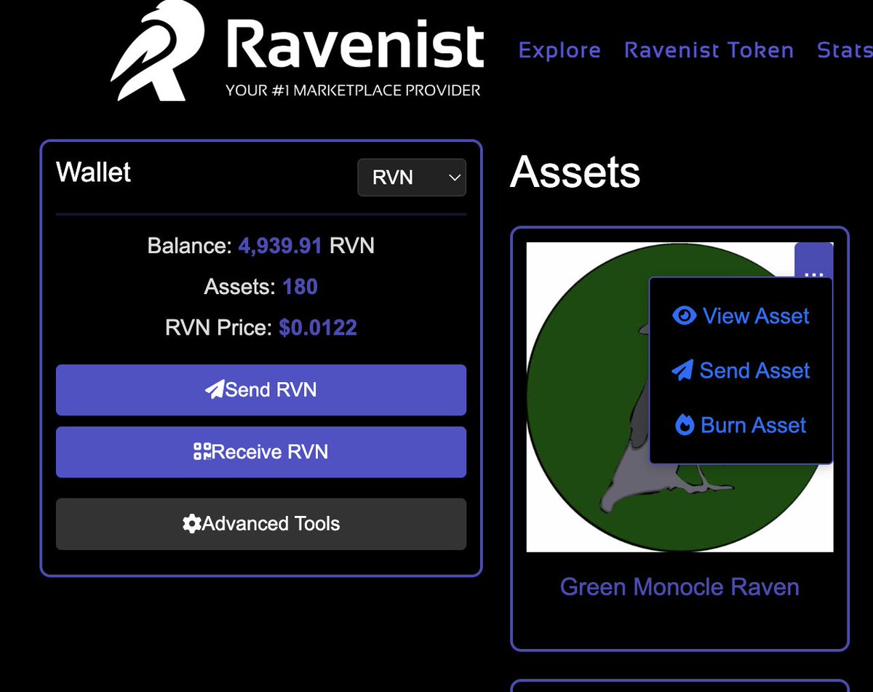Click the Send RVN button
Viewport: 873px width, 692px height.
tap(261, 390)
